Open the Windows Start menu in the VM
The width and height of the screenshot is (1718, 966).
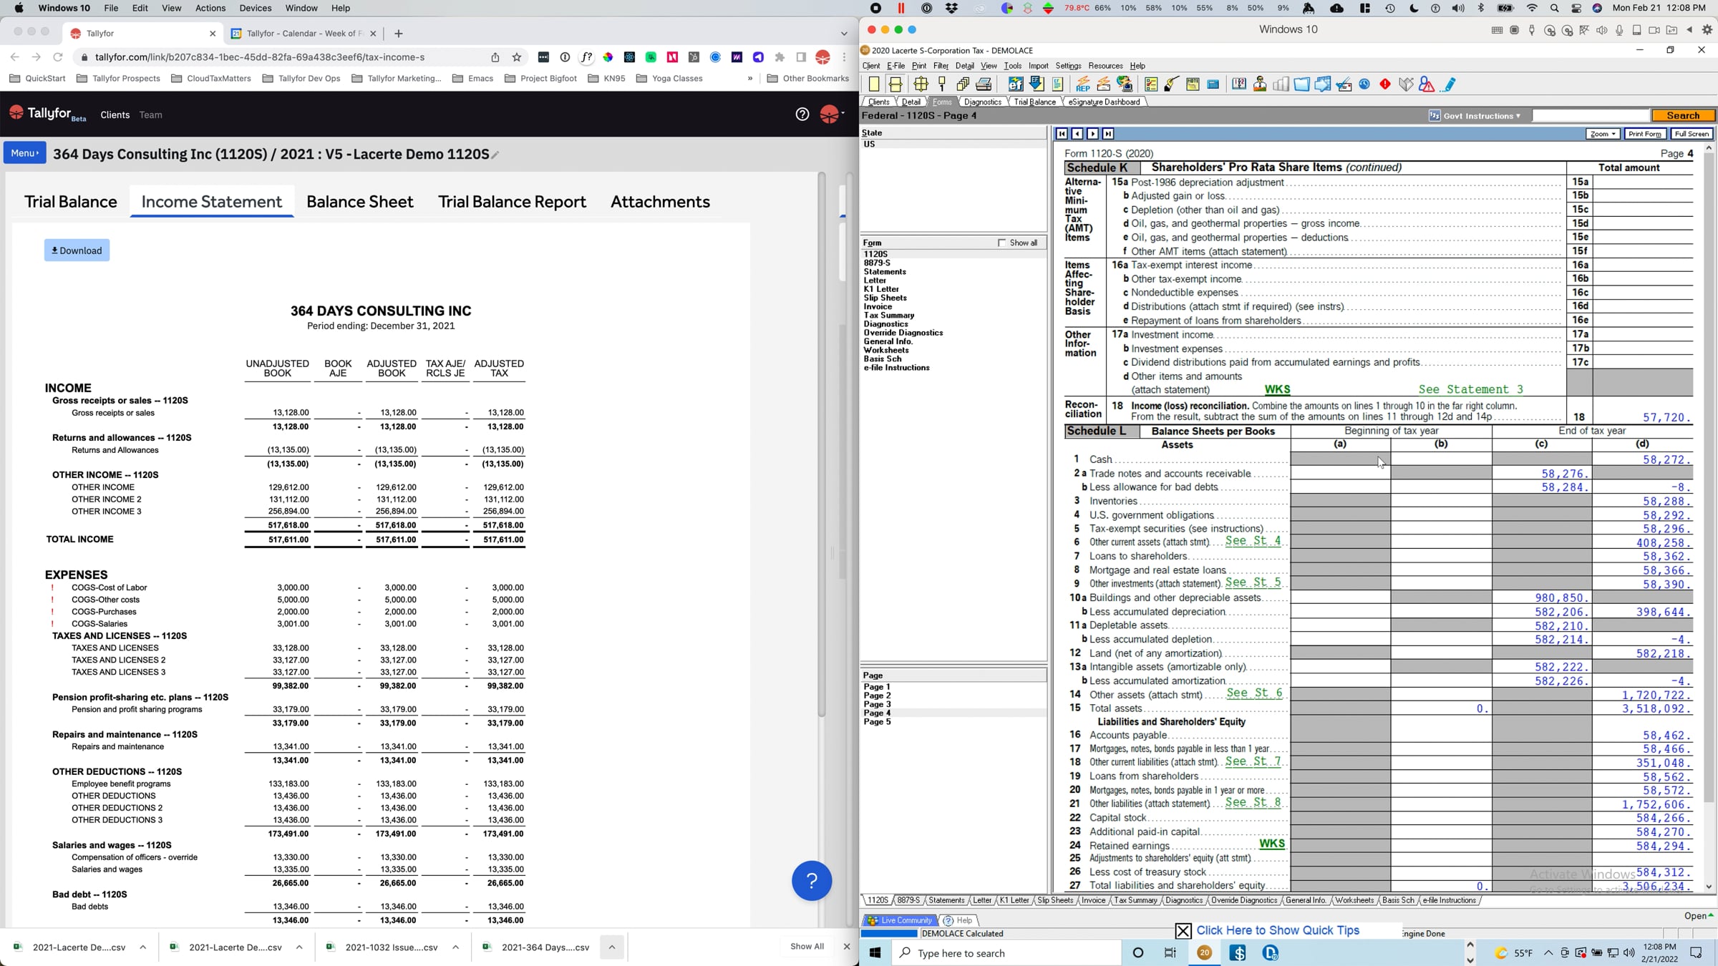click(875, 952)
